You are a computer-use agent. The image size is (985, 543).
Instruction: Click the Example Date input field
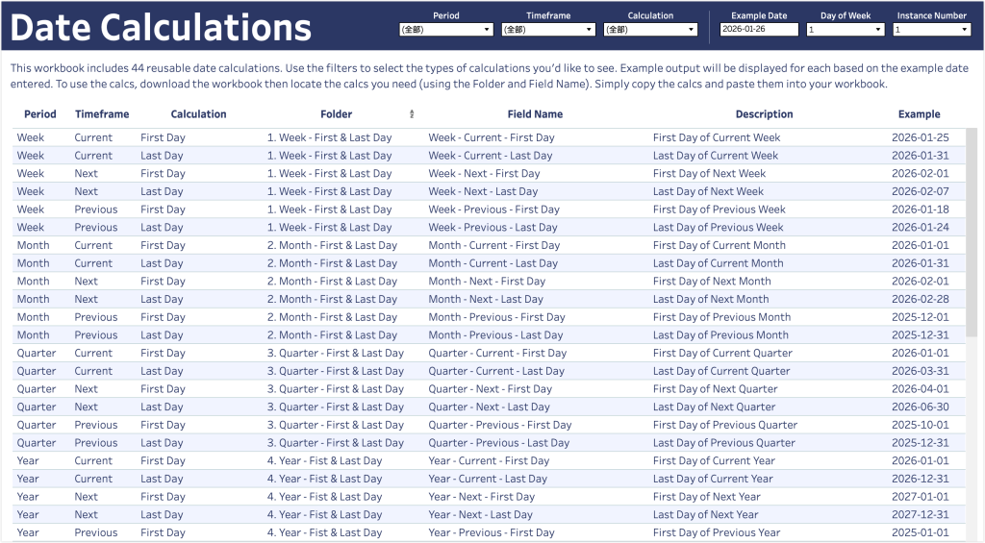pos(759,30)
